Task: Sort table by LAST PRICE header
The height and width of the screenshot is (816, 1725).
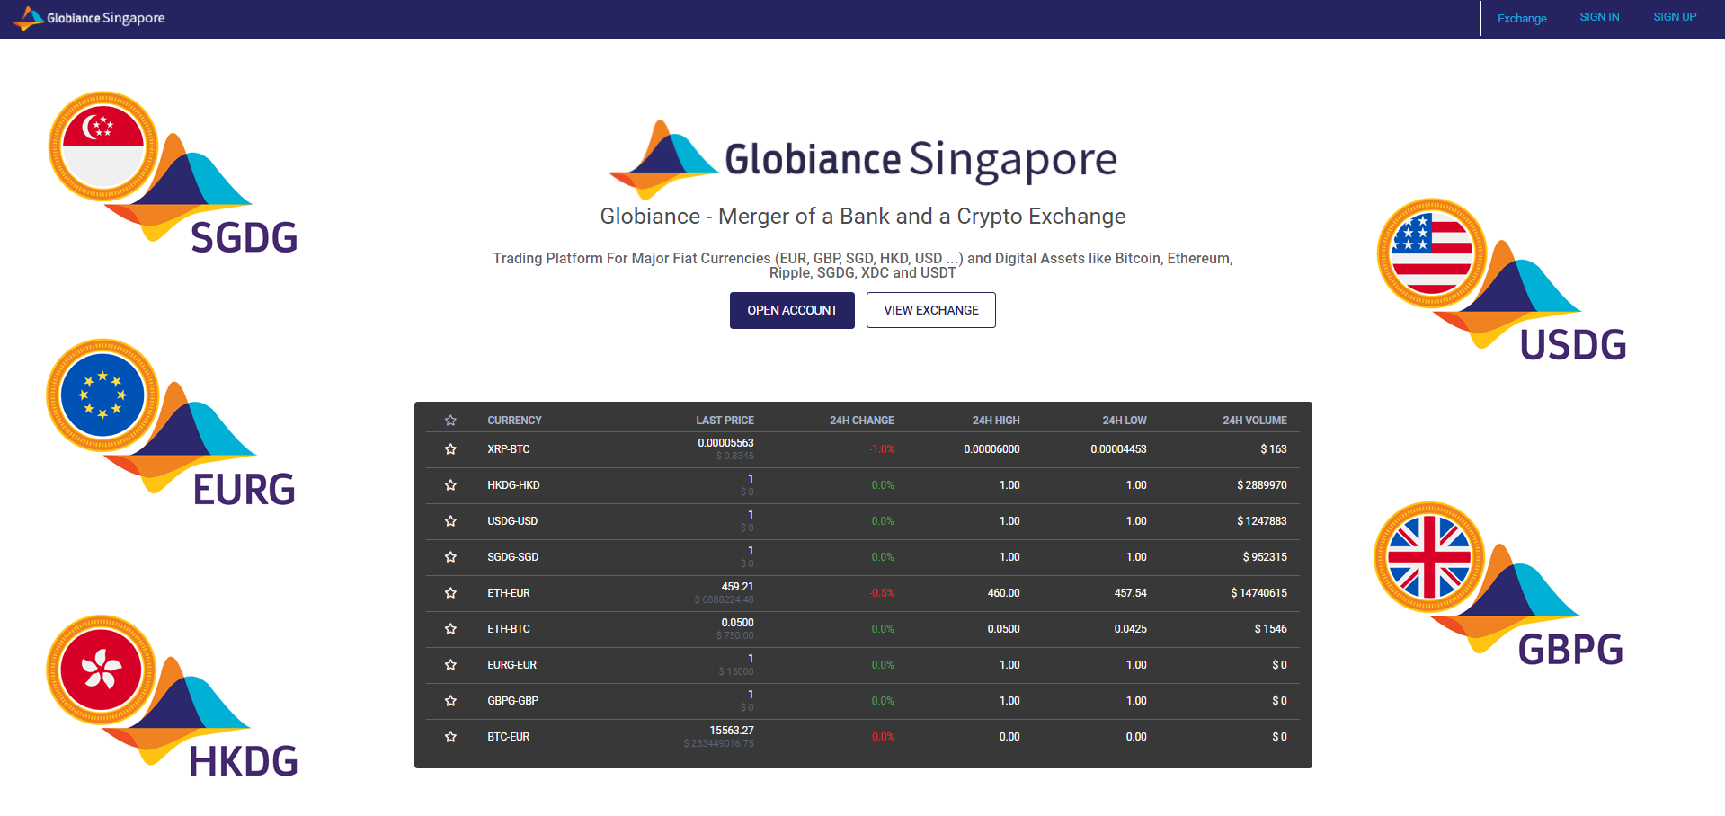Action: pos(725,421)
